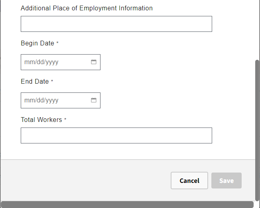Select the month segment in Begin Date
Image resolution: width=260 pixels, height=208 pixels.
coord(29,62)
